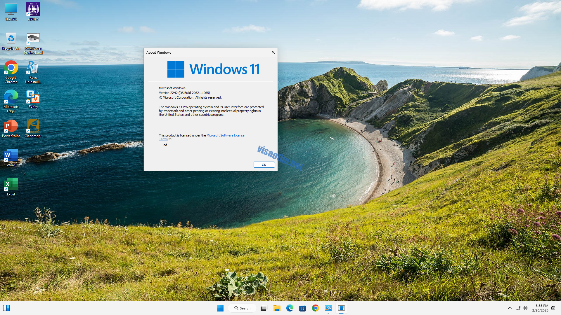Launch CPU-Z desktop shortcut
This screenshot has width=561, height=315.
[x=33, y=12]
